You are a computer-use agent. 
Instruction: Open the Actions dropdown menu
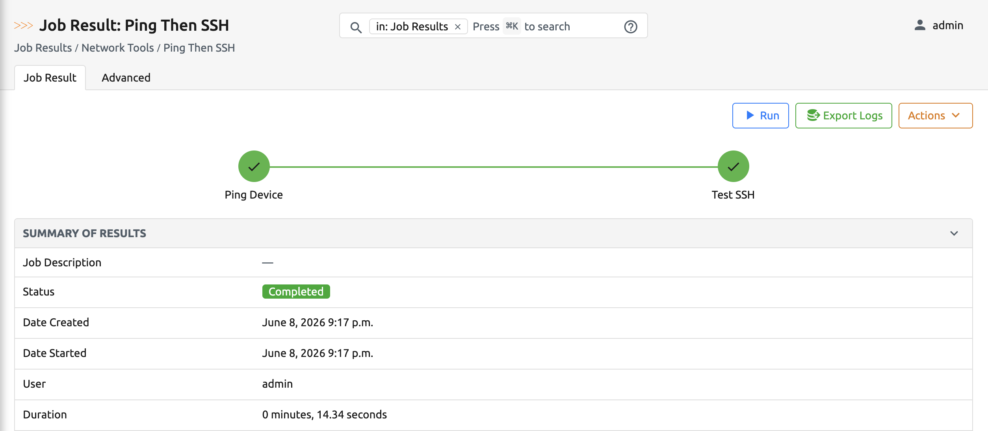[935, 115]
